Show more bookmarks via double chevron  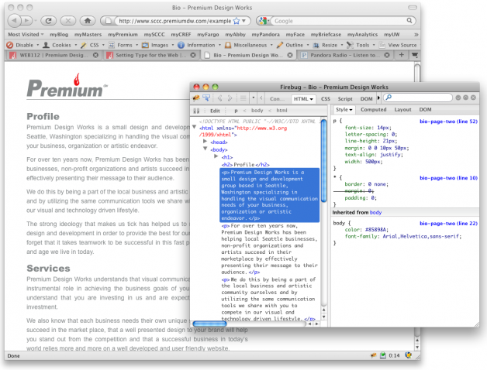[416, 34]
